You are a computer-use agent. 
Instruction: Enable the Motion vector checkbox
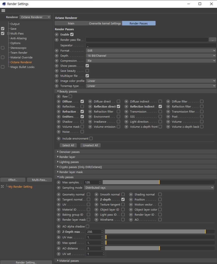[x=160, y=204]
